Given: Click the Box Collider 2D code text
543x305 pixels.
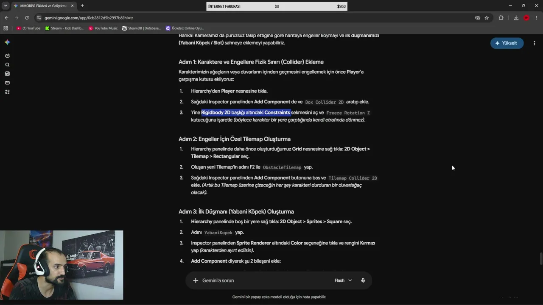Looking at the screenshot, I should 325,102.
